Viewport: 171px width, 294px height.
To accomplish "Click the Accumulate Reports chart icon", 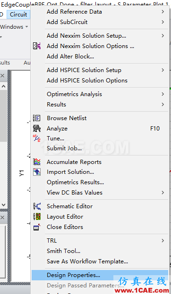I will (37, 162).
